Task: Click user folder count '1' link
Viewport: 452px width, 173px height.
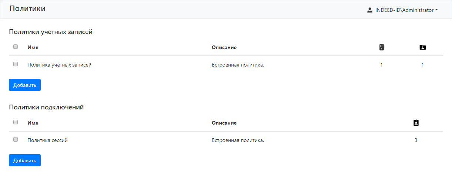Action: click(422, 65)
